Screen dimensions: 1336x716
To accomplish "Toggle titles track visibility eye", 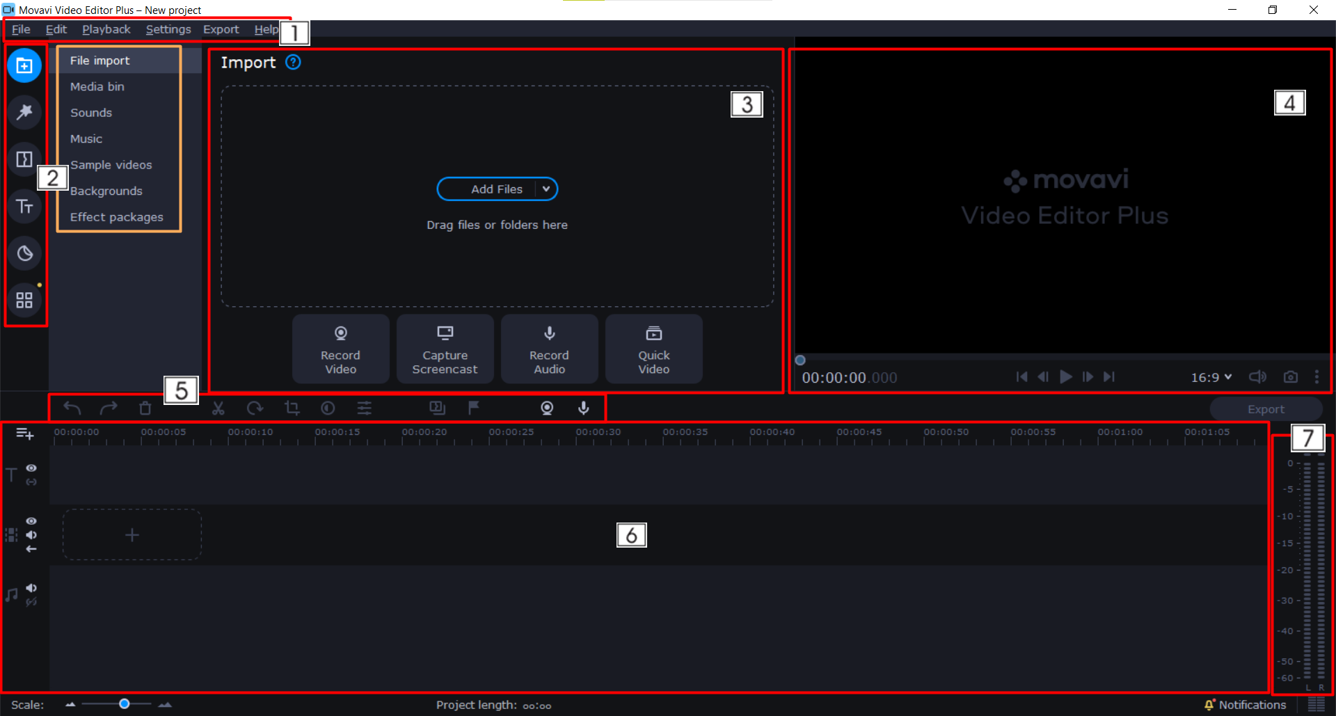I will click(31, 468).
